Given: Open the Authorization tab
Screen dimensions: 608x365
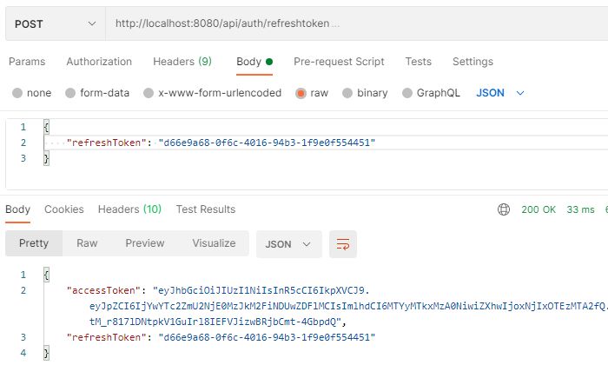Looking at the screenshot, I should [99, 62].
